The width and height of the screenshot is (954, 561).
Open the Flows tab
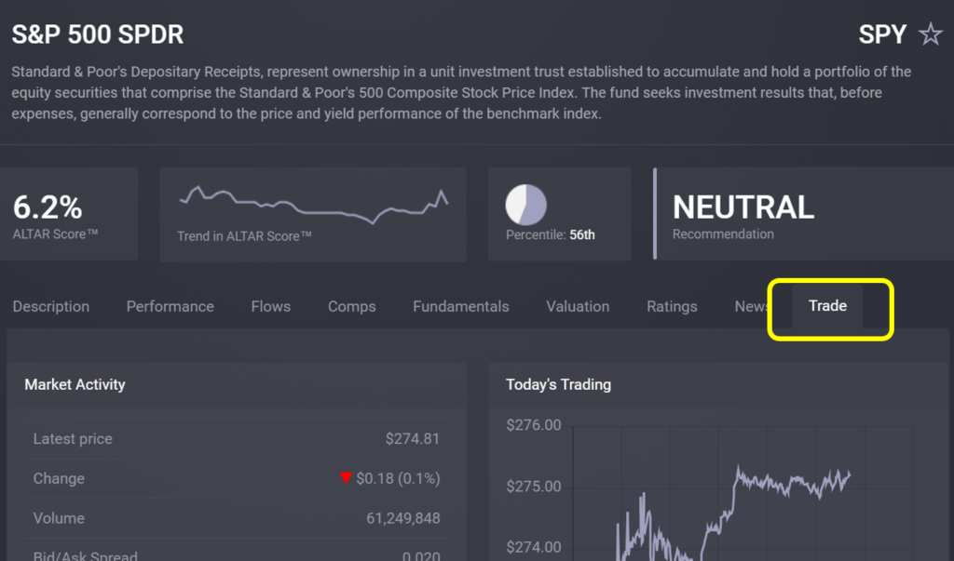coord(271,306)
